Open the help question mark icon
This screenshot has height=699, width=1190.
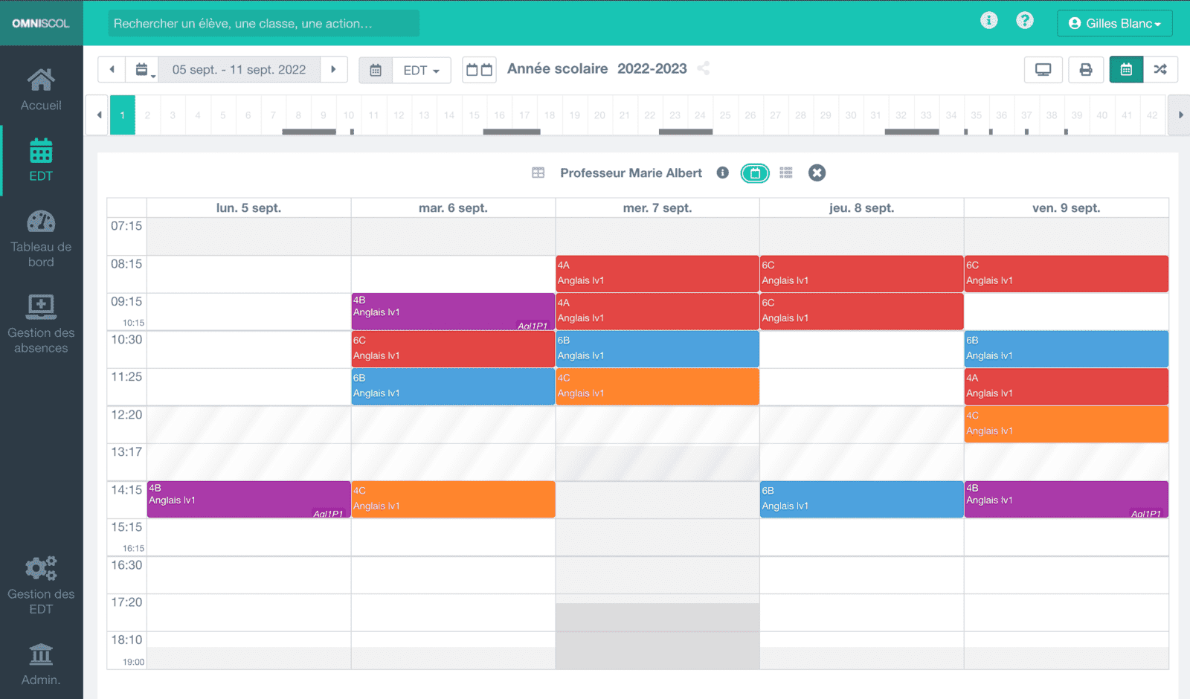click(1025, 21)
